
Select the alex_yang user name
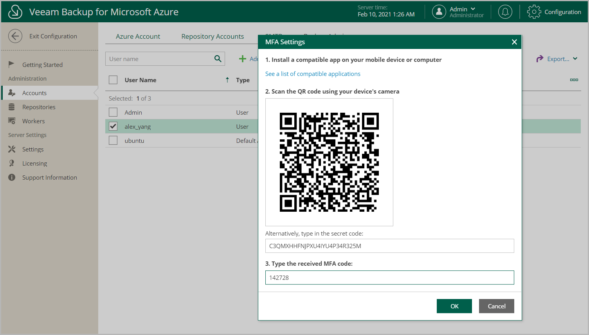[138, 126]
